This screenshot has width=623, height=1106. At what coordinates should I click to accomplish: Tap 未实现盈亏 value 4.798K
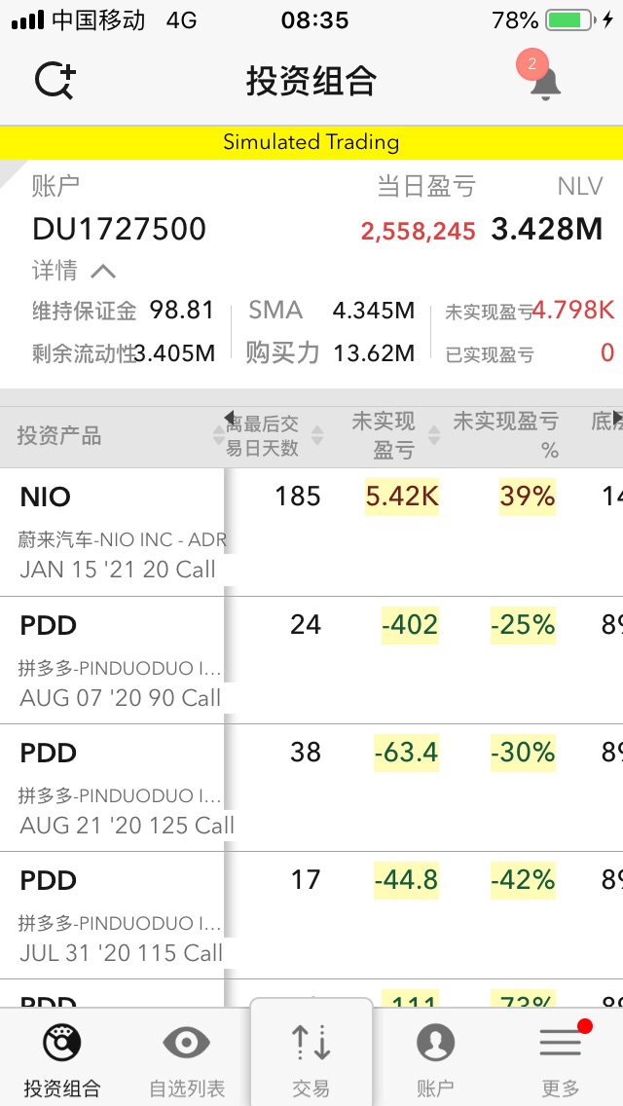pos(573,310)
